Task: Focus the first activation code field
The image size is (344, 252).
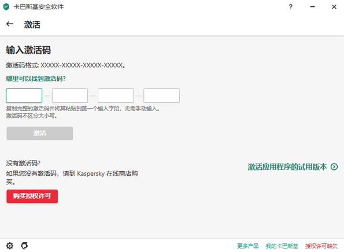Action: click(24, 95)
